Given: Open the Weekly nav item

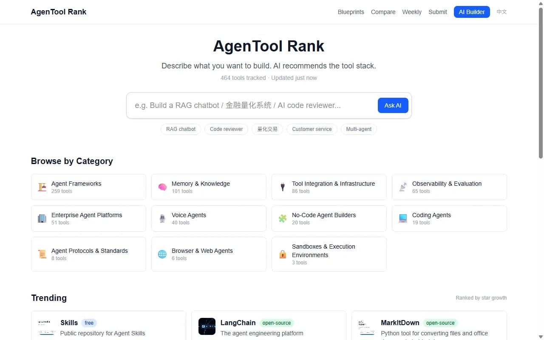Looking at the screenshot, I should coord(412,12).
